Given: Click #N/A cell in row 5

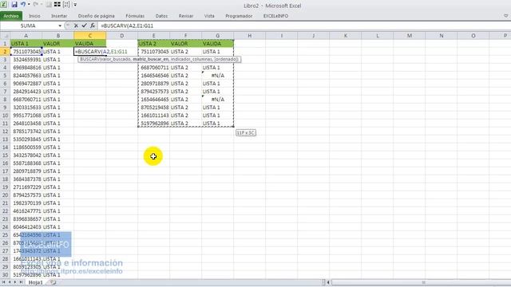Looking at the screenshot, I should pyautogui.click(x=218, y=76).
